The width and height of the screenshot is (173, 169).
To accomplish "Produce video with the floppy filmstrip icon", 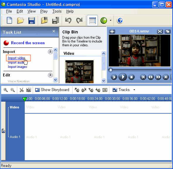I will tap(56, 20).
